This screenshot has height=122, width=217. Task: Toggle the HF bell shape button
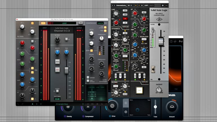[x=32, y=41]
